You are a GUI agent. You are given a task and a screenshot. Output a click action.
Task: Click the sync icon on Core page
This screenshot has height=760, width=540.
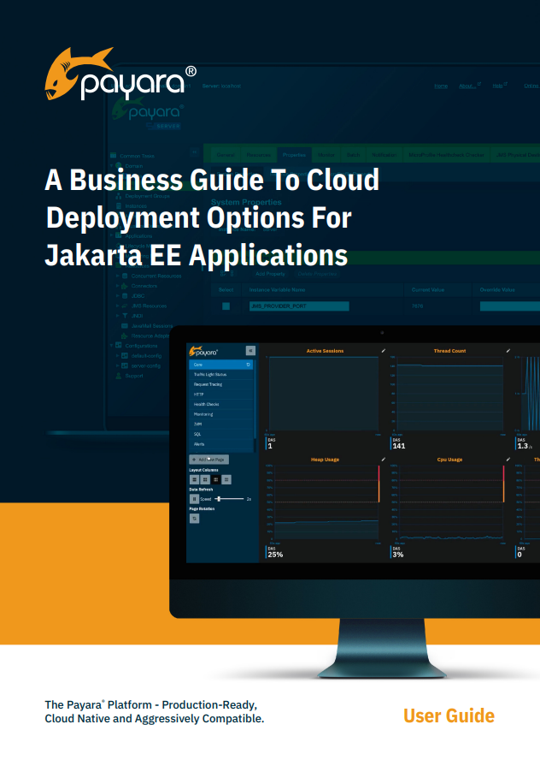click(x=248, y=365)
